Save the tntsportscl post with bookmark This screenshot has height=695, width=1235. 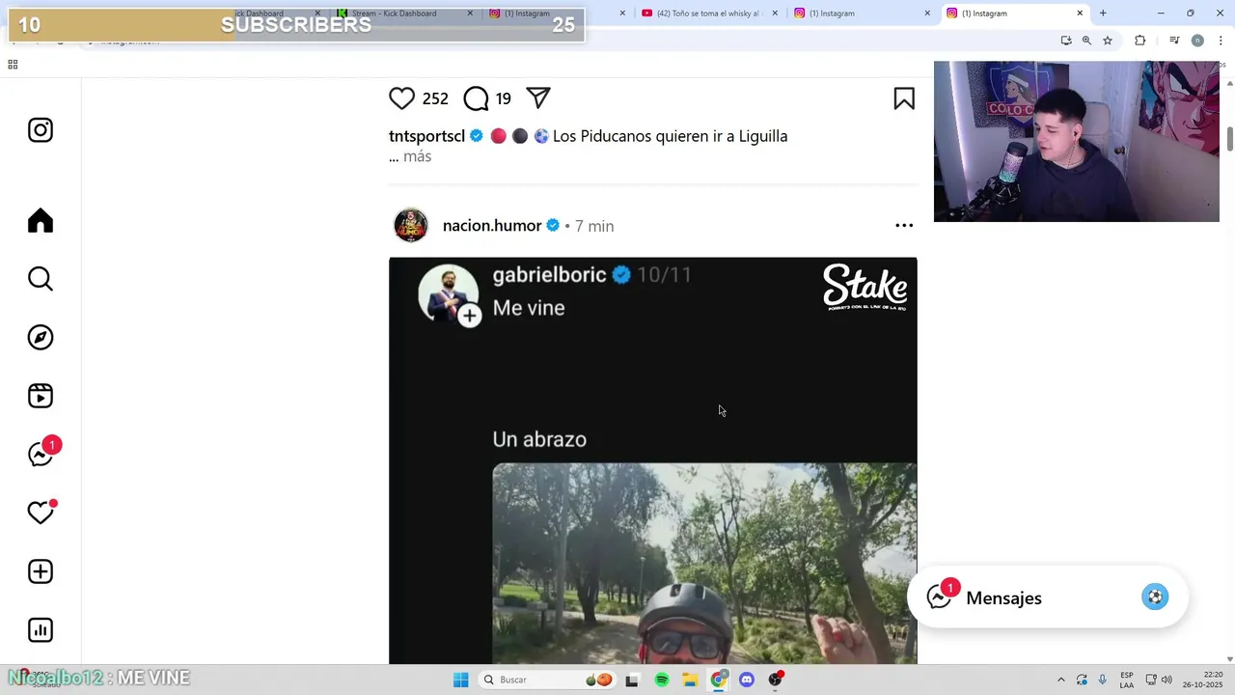(904, 98)
